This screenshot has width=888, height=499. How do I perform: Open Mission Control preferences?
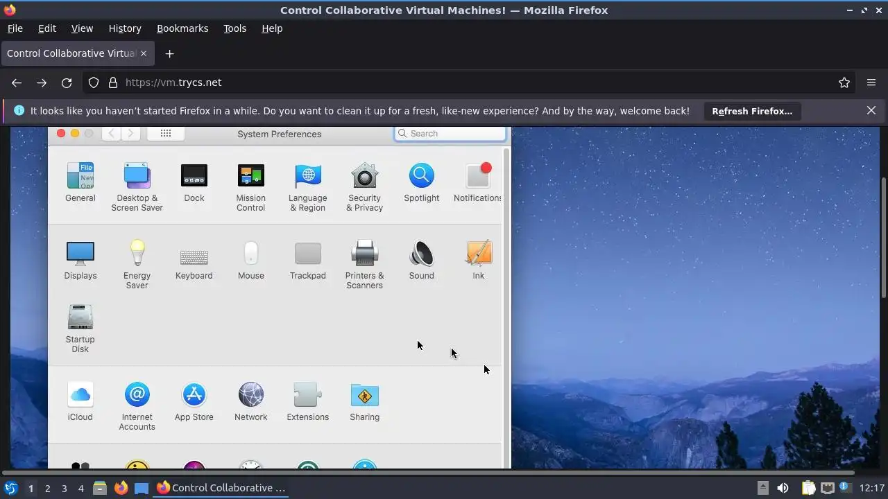pyautogui.click(x=250, y=187)
